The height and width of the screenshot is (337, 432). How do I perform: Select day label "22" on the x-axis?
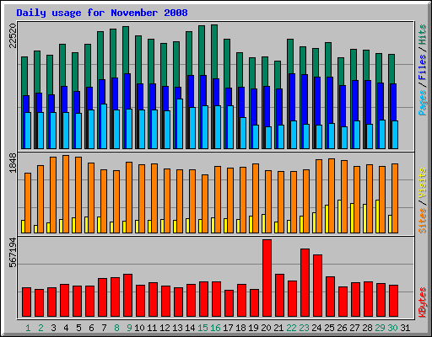coord(291,328)
